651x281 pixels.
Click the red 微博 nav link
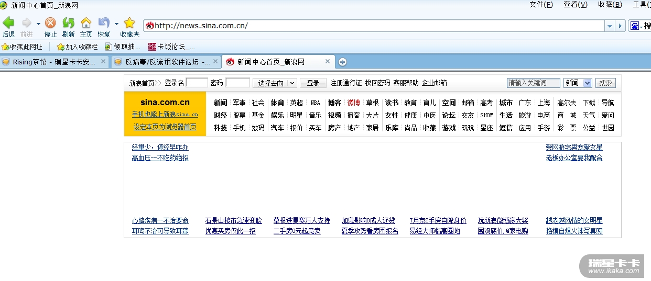353,103
